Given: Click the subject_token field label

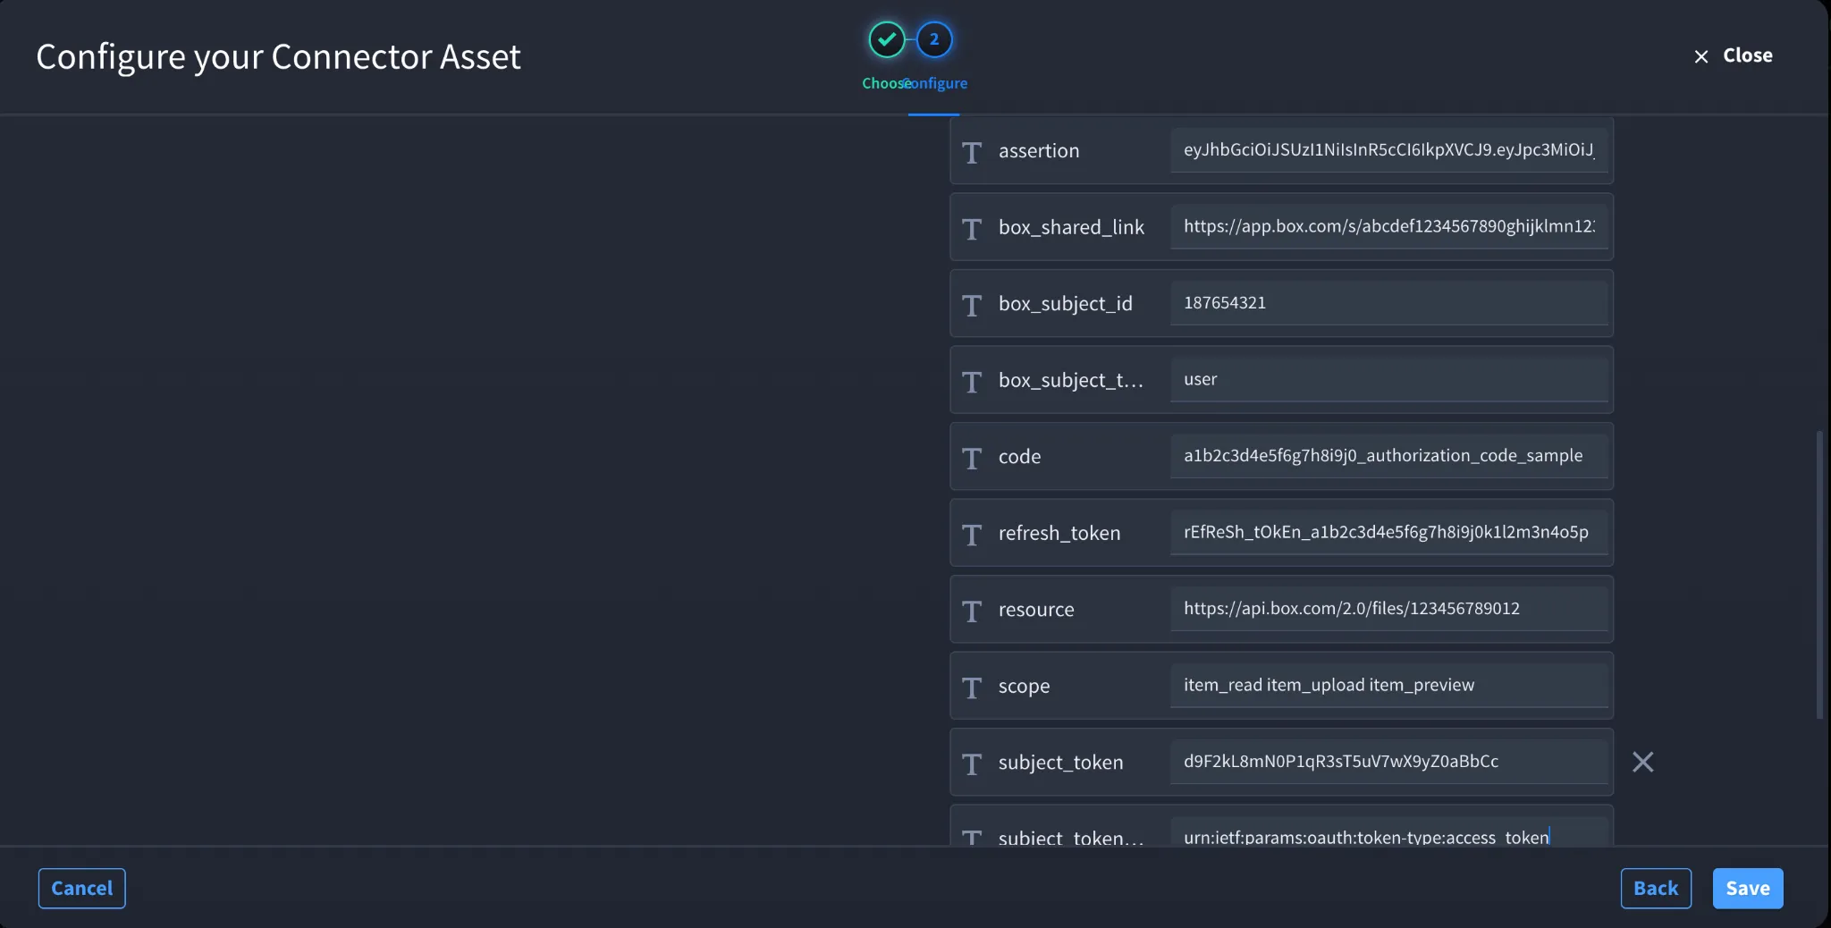Looking at the screenshot, I should click(x=1061, y=763).
